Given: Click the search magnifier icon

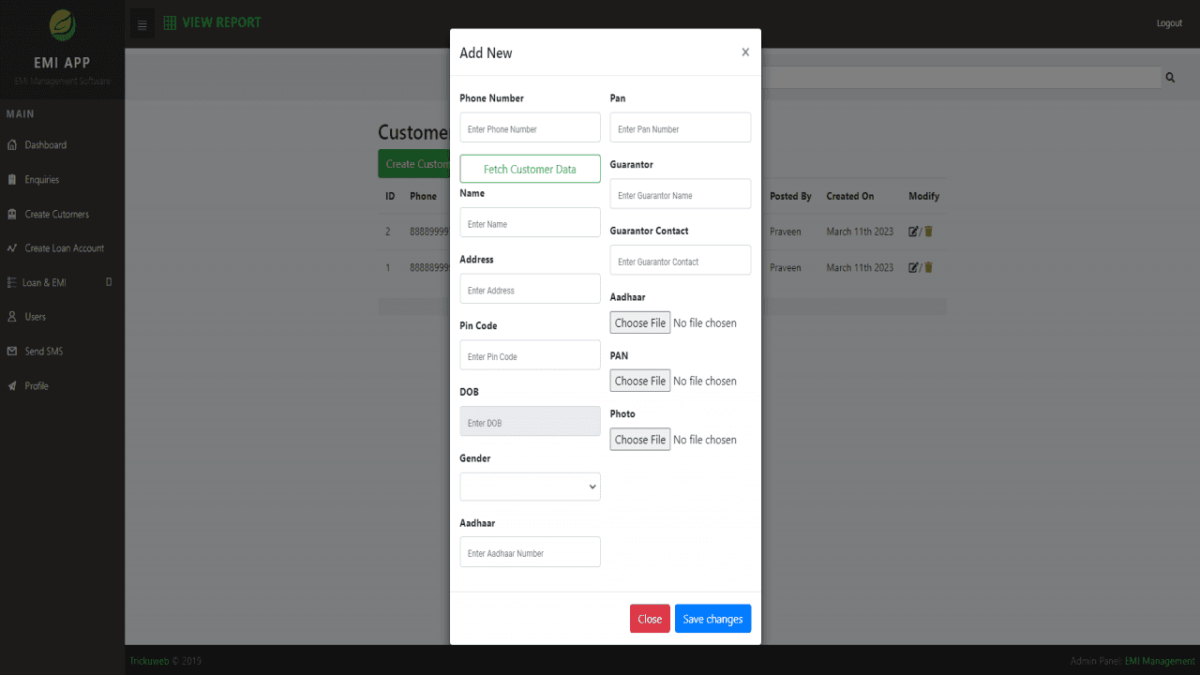Looking at the screenshot, I should click(1170, 78).
